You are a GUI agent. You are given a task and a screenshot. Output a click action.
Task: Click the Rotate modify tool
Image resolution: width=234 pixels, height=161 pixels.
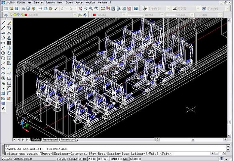point(9,53)
